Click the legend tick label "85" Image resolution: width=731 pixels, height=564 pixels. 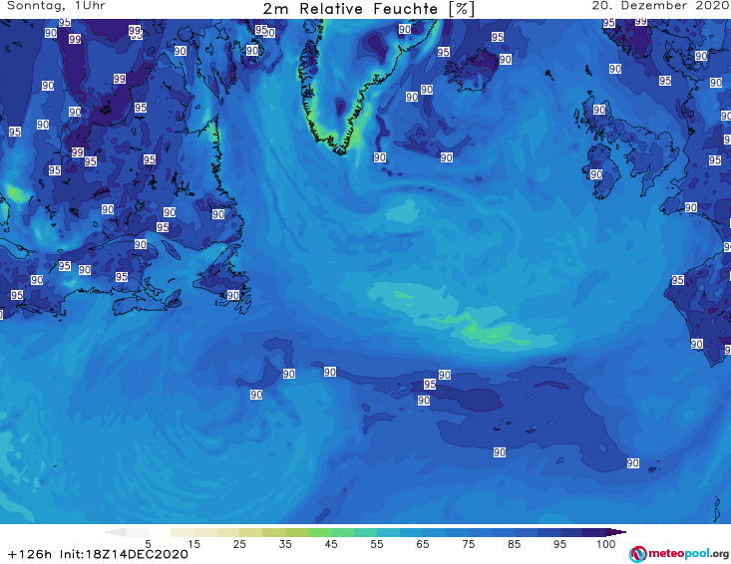click(514, 544)
